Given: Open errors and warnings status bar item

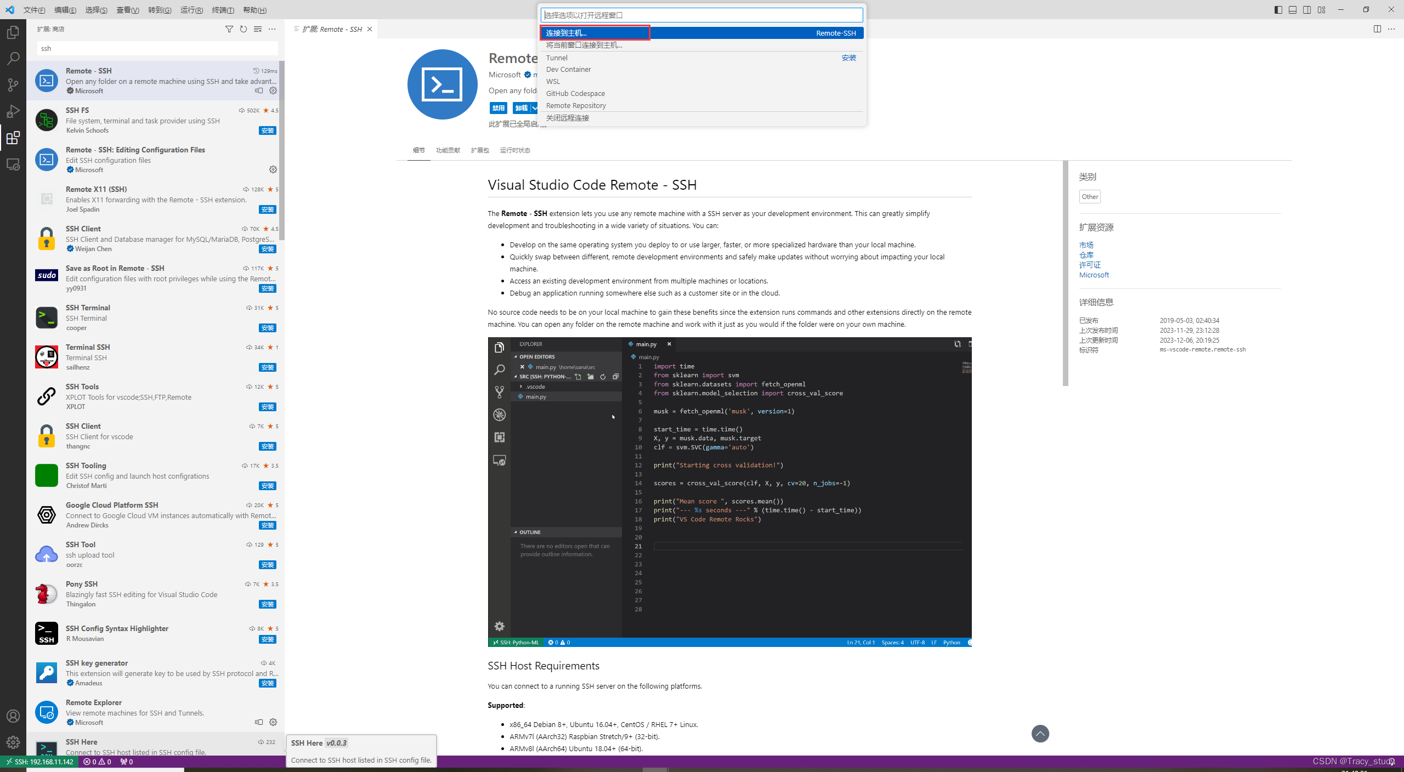Looking at the screenshot, I should 97,762.
